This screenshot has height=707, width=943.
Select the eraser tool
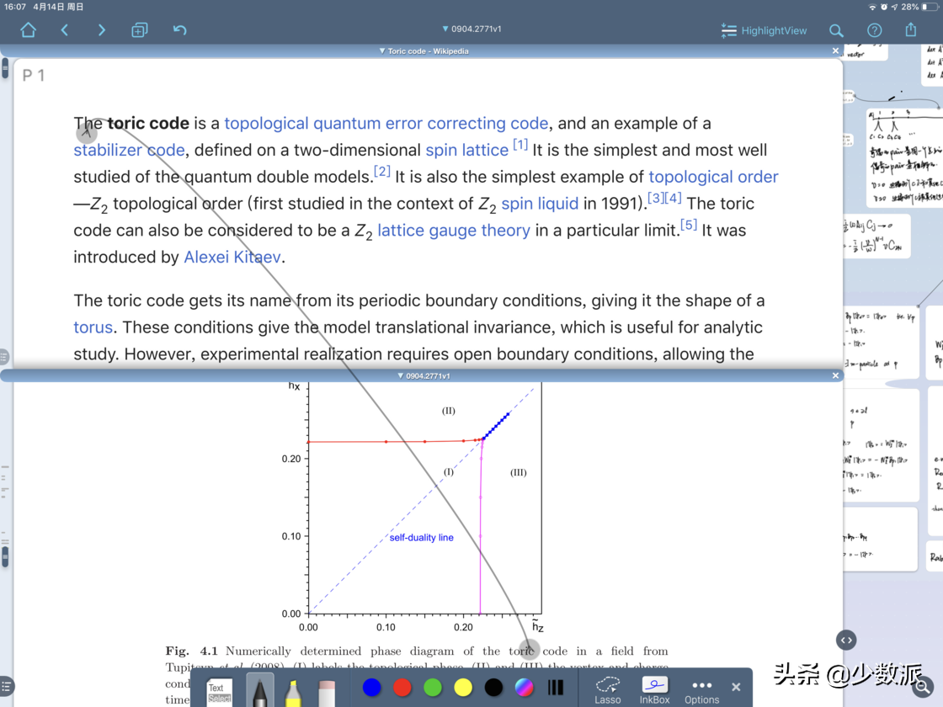tap(327, 693)
